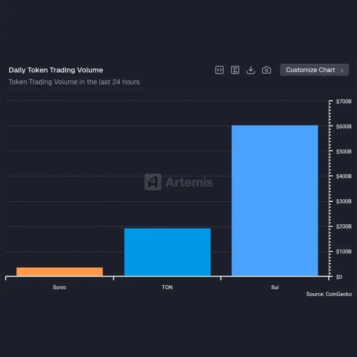Click the $200B axis value

pos(344,226)
